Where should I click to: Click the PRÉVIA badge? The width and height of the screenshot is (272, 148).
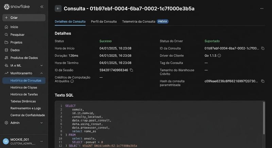point(163,21)
